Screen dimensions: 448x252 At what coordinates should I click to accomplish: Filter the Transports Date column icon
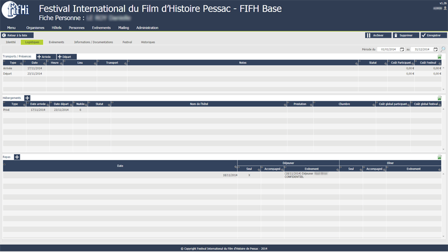coord(44,63)
